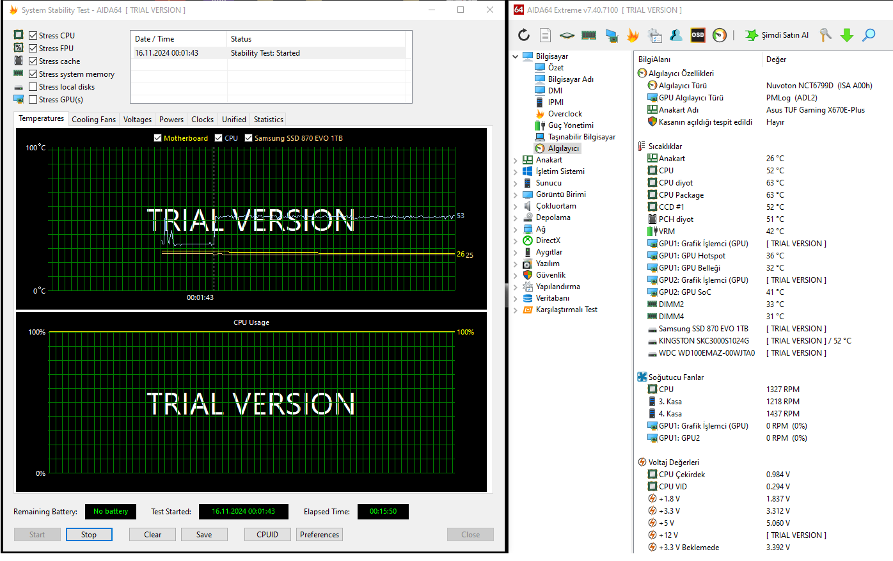Open the Statistics tab

tap(268, 120)
